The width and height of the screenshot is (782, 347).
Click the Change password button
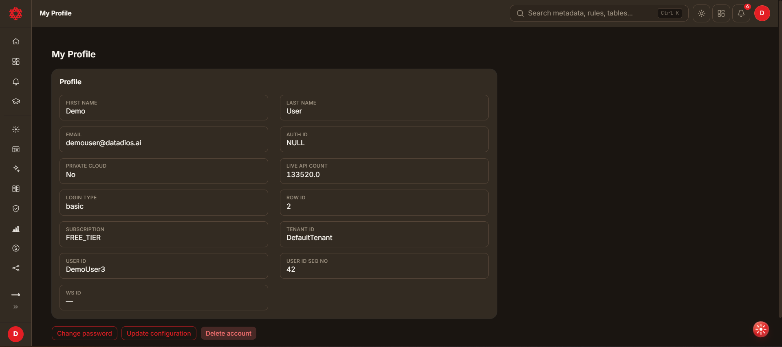84,333
